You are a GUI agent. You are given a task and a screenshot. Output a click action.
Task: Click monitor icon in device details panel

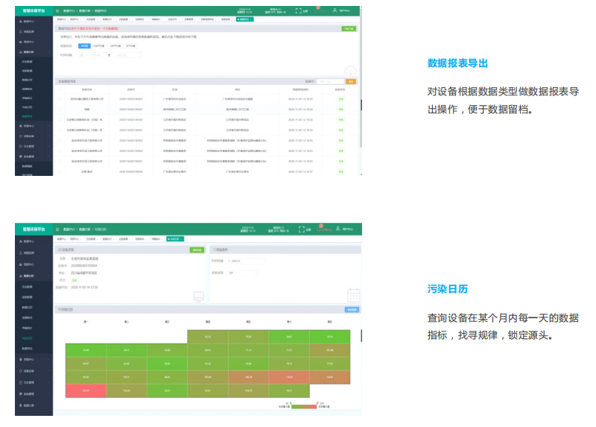[x=199, y=297]
